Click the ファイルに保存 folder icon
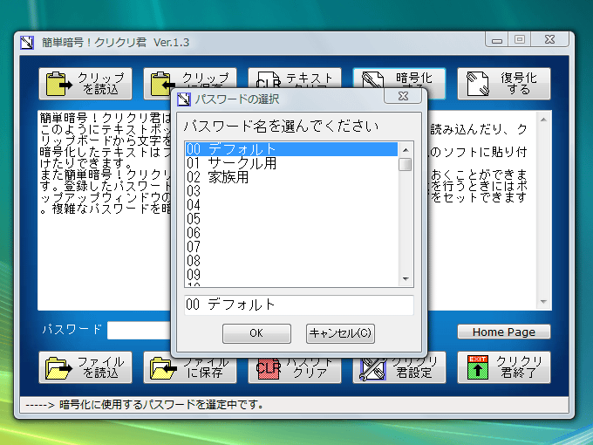The image size is (593, 445). tap(163, 368)
